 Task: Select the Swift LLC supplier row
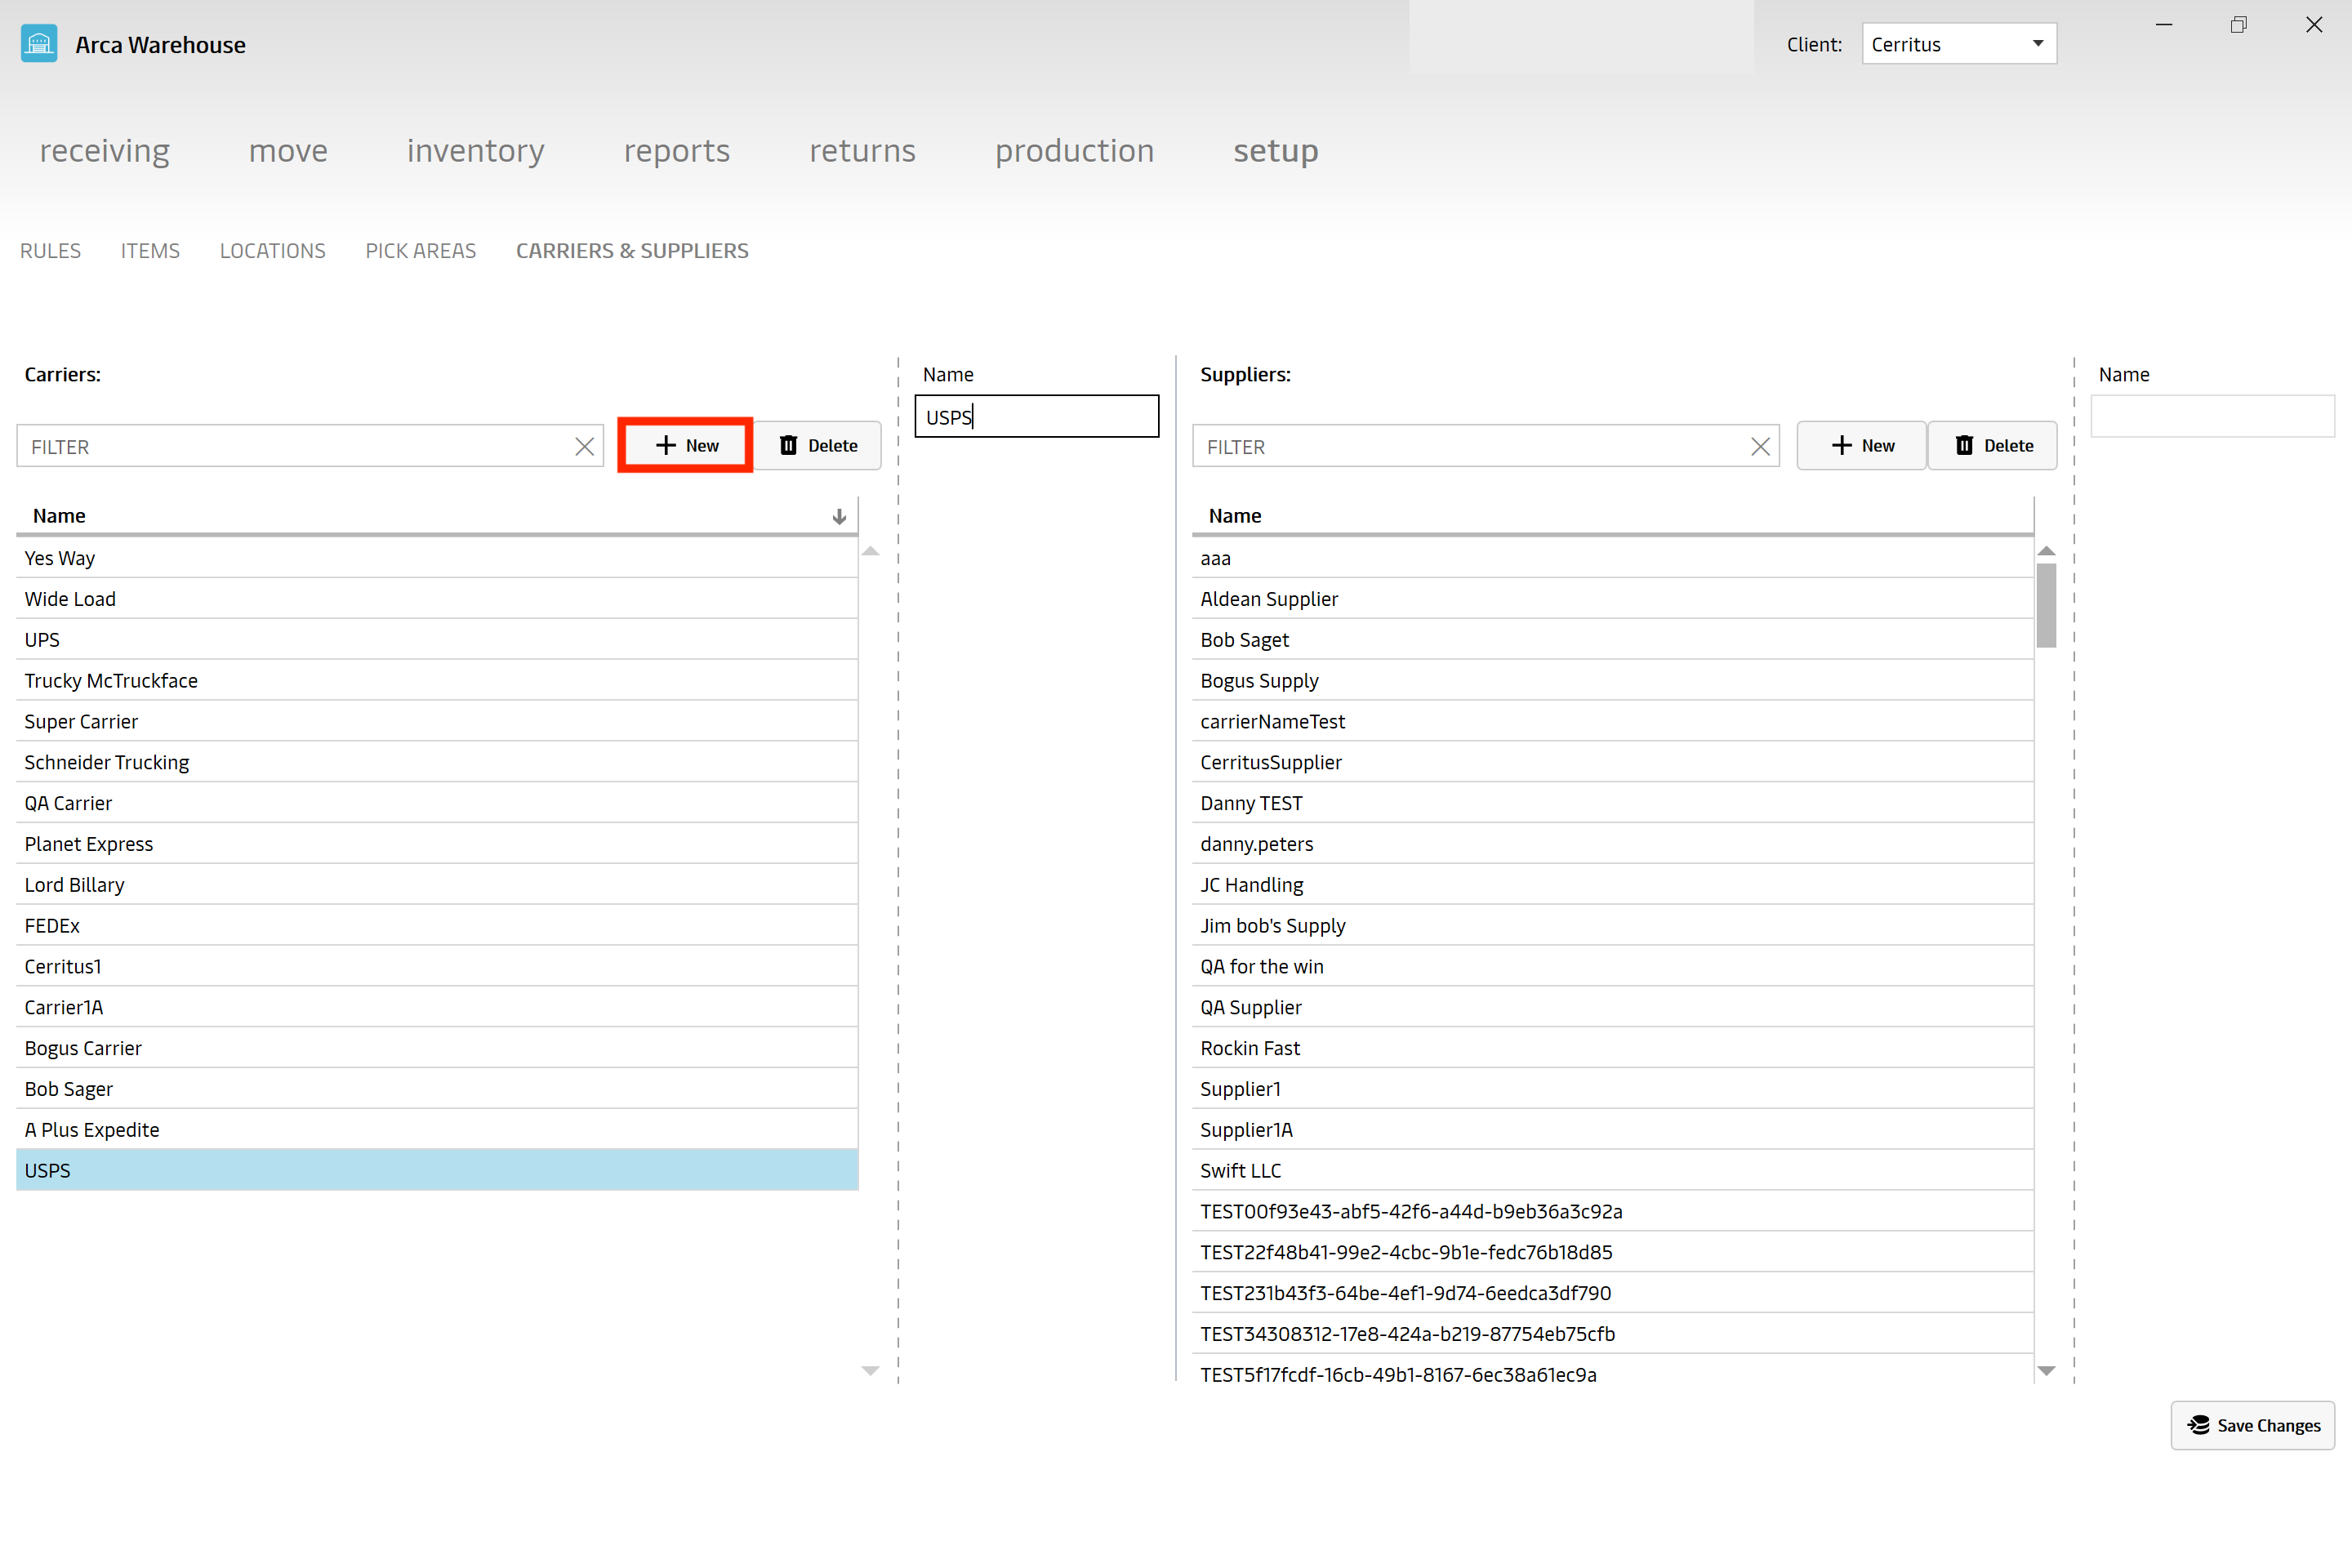coord(1613,1171)
